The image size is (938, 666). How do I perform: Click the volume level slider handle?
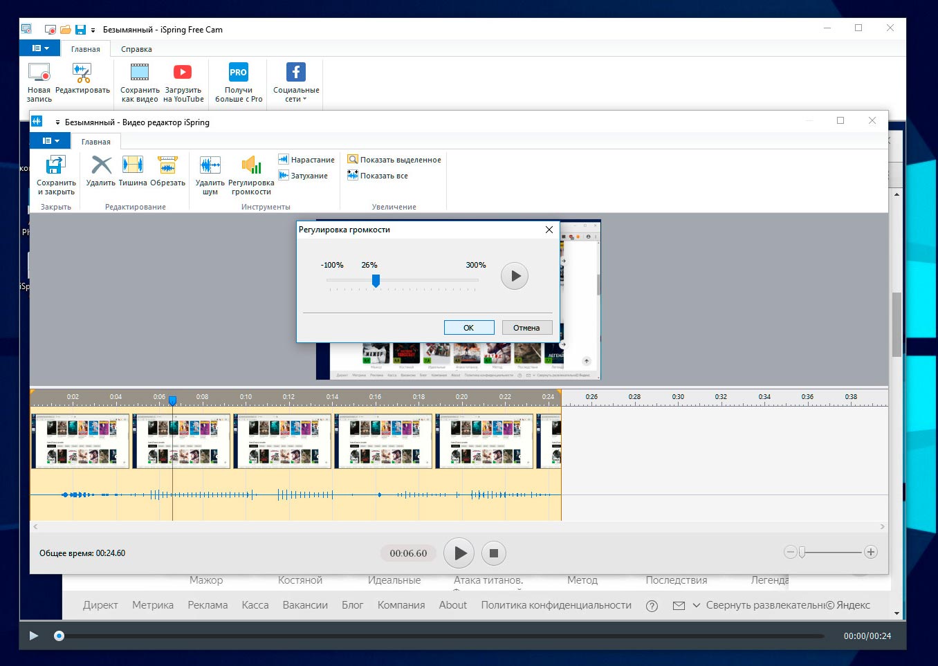tap(376, 280)
